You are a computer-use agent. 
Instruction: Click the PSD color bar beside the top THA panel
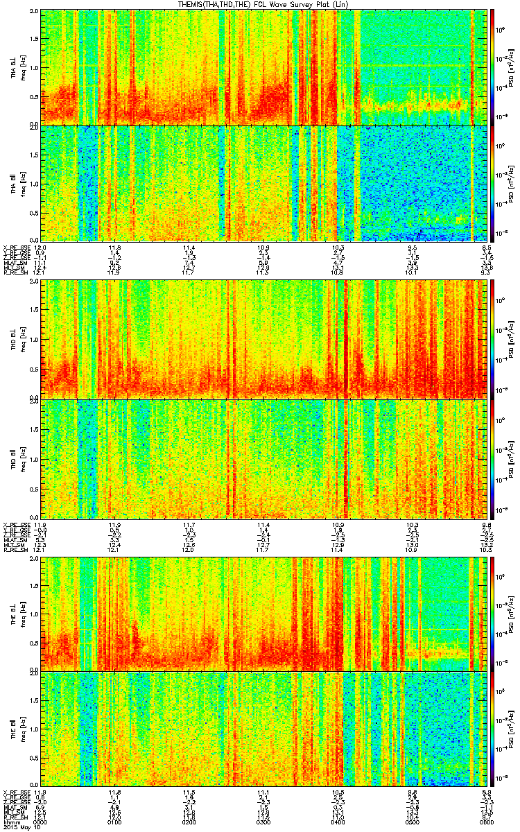pyautogui.click(x=493, y=67)
